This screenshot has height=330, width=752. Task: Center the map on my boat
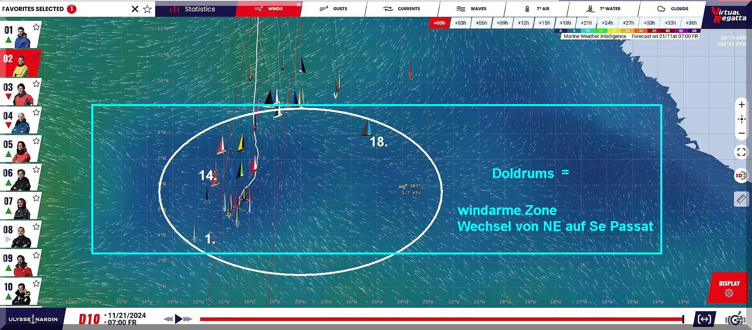click(x=741, y=119)
